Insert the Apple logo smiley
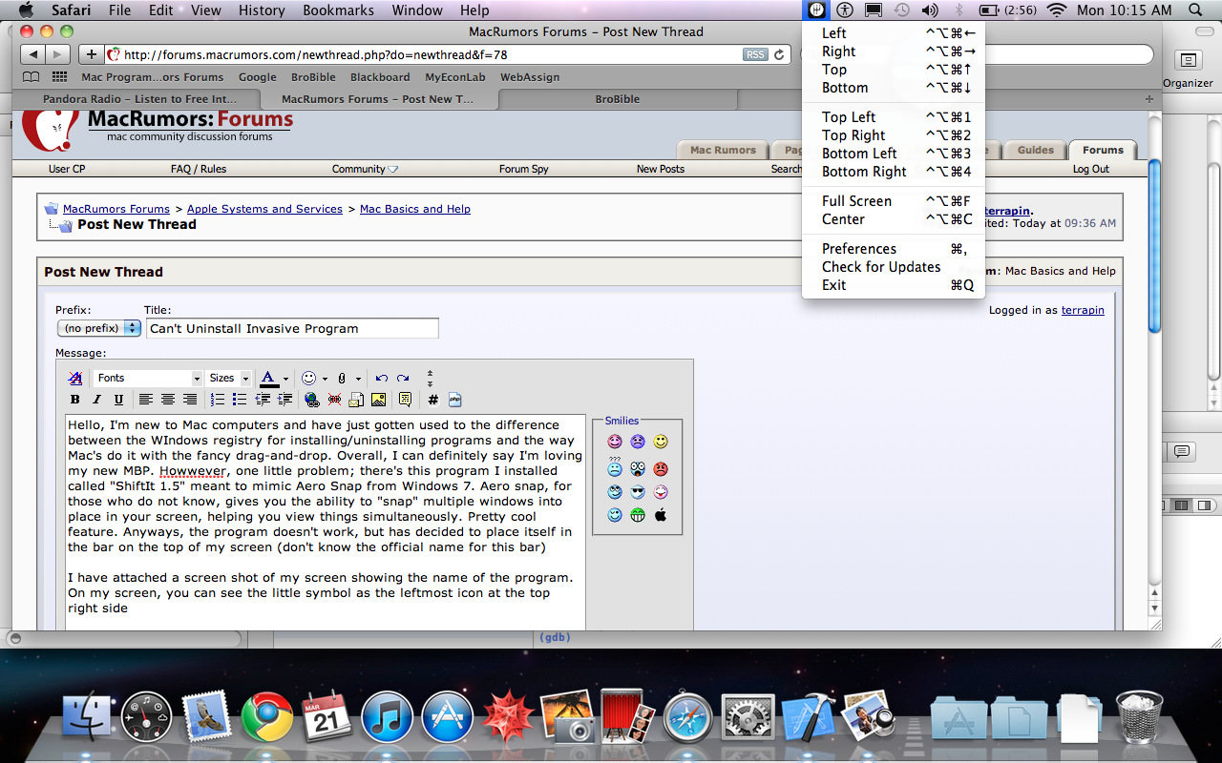Image resolution: width=1222 pixels, height=763 pixels. 661,515
